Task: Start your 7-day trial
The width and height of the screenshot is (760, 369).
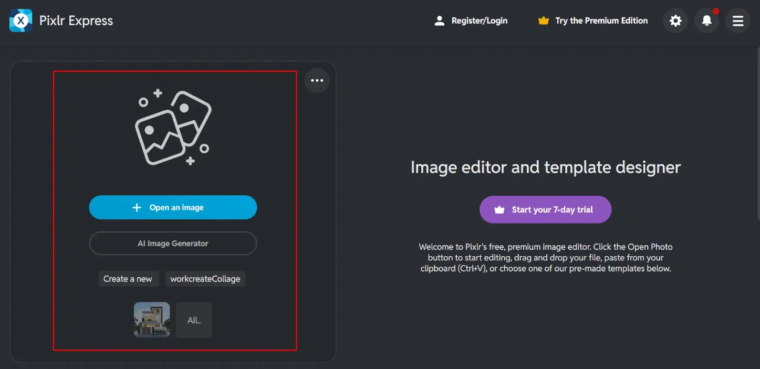Action: click(x=545, y=209)
